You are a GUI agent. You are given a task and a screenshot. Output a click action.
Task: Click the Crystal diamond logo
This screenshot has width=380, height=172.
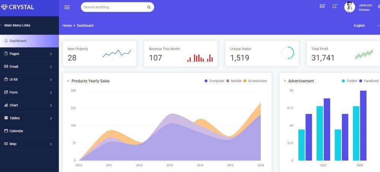[4, 7]
